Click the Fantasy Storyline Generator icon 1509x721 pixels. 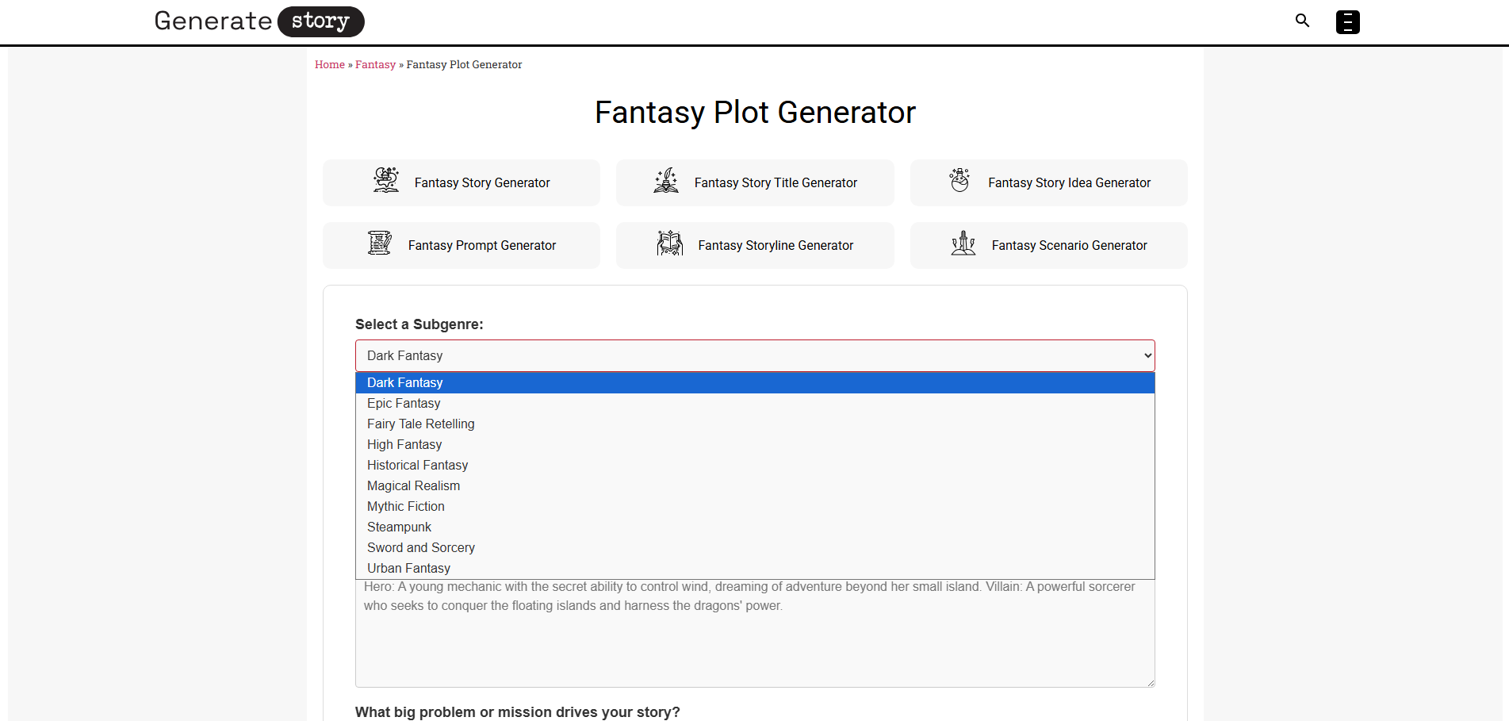click(670, 244)
